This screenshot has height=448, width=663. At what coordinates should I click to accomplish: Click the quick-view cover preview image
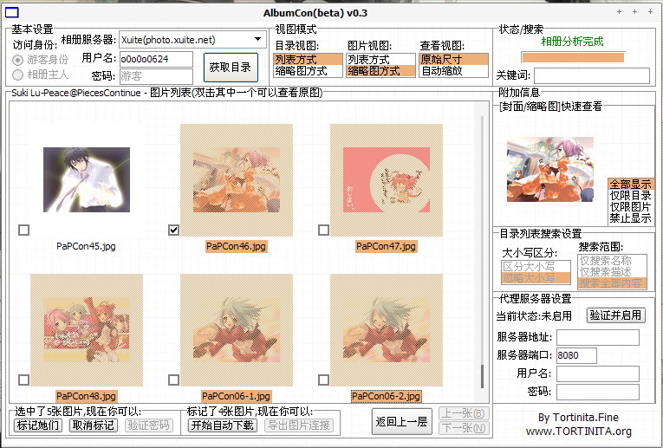coord(550,169)
